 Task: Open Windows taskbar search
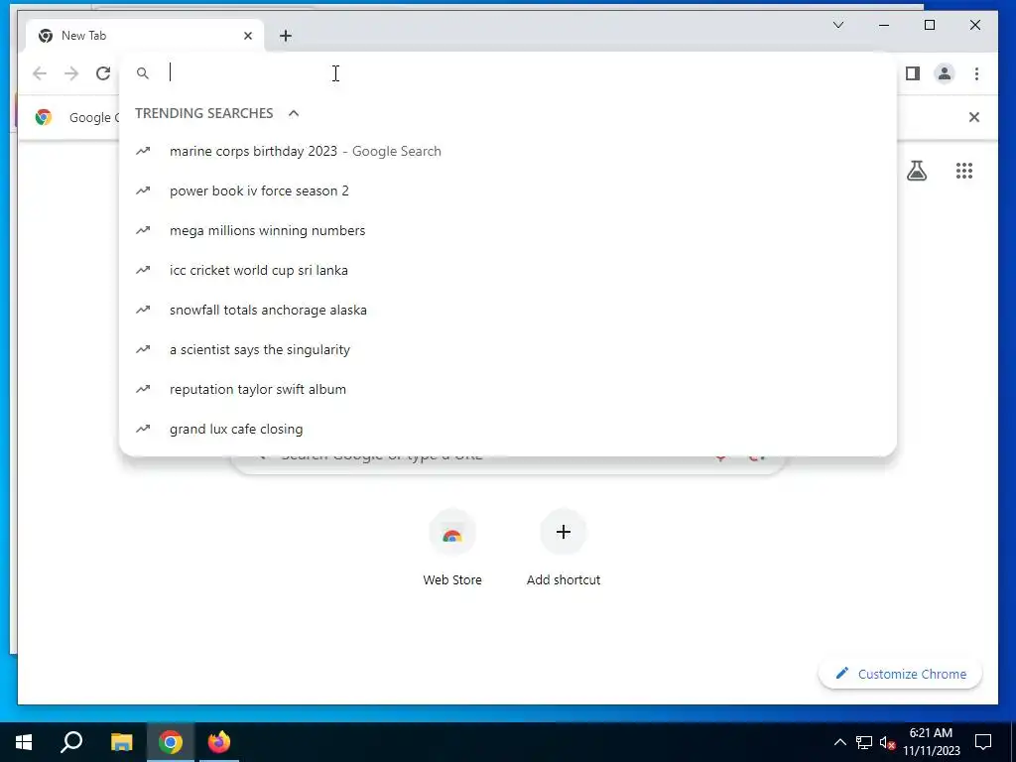pos(71,742)
